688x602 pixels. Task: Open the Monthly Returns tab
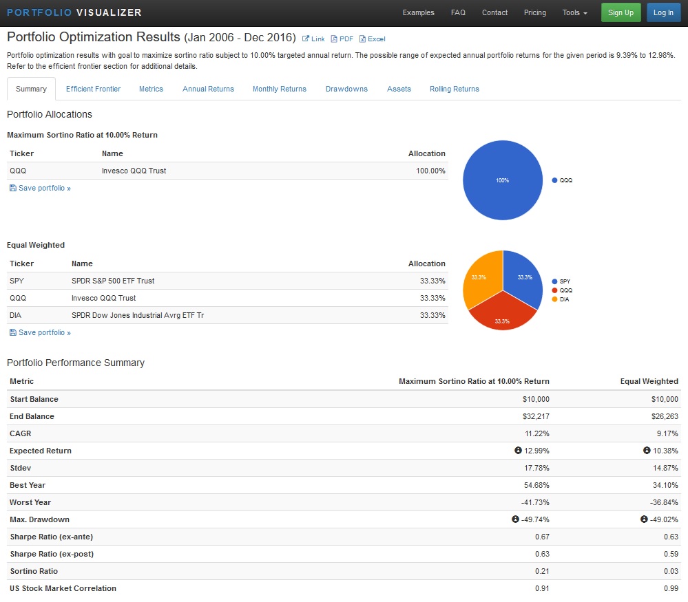[x=279, y=89]
